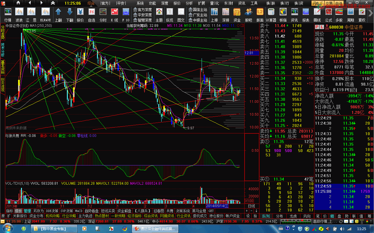This screenshot has height=233, width=374.
Task: Switch to the K线 candlestick chart icon
Action: click(x=114, y=12)
